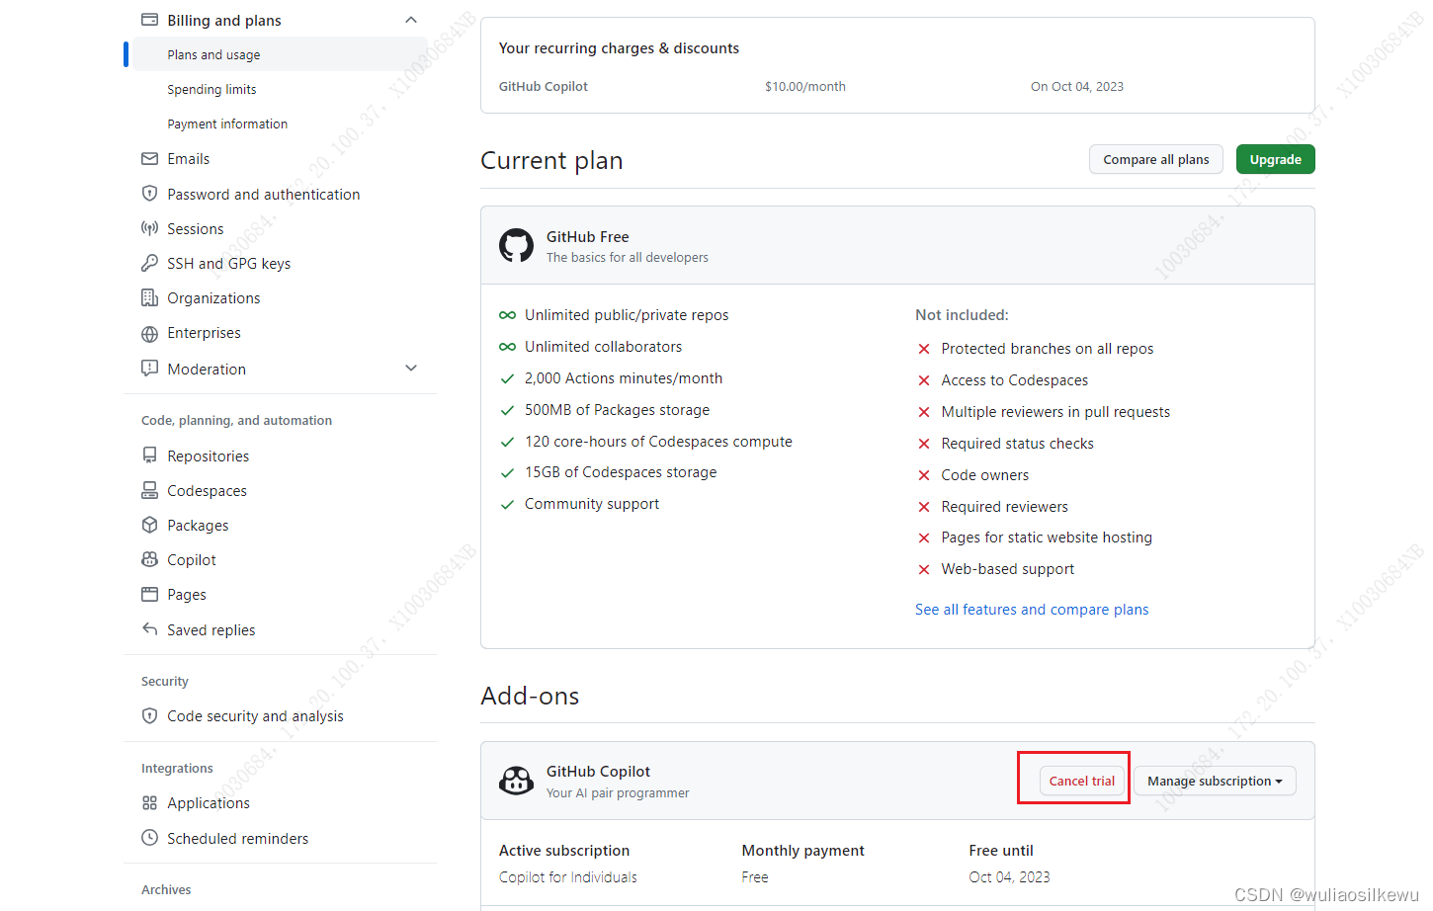1433x911 pixels.
Task: Open Enterprises settings
Action: pyautogui.click(x=204, y=333)
